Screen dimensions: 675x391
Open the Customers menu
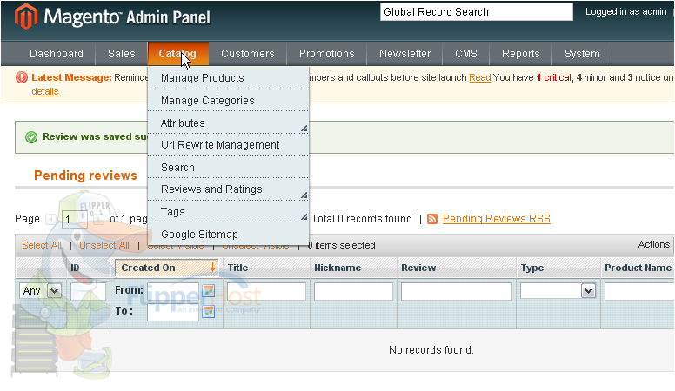248,54
